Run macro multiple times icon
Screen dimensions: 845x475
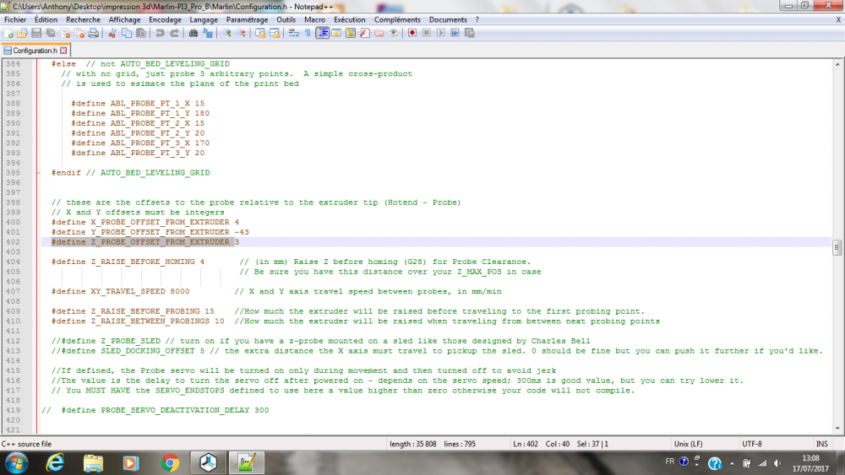pyautogui.click(x=455, y=34)
